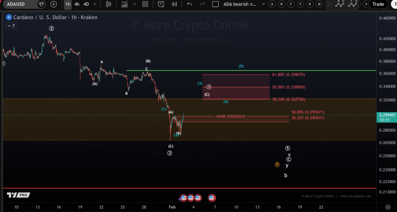The image size is (397, 212).
Task: Click the 'Feb' date axis label
Action: [172, 207]
